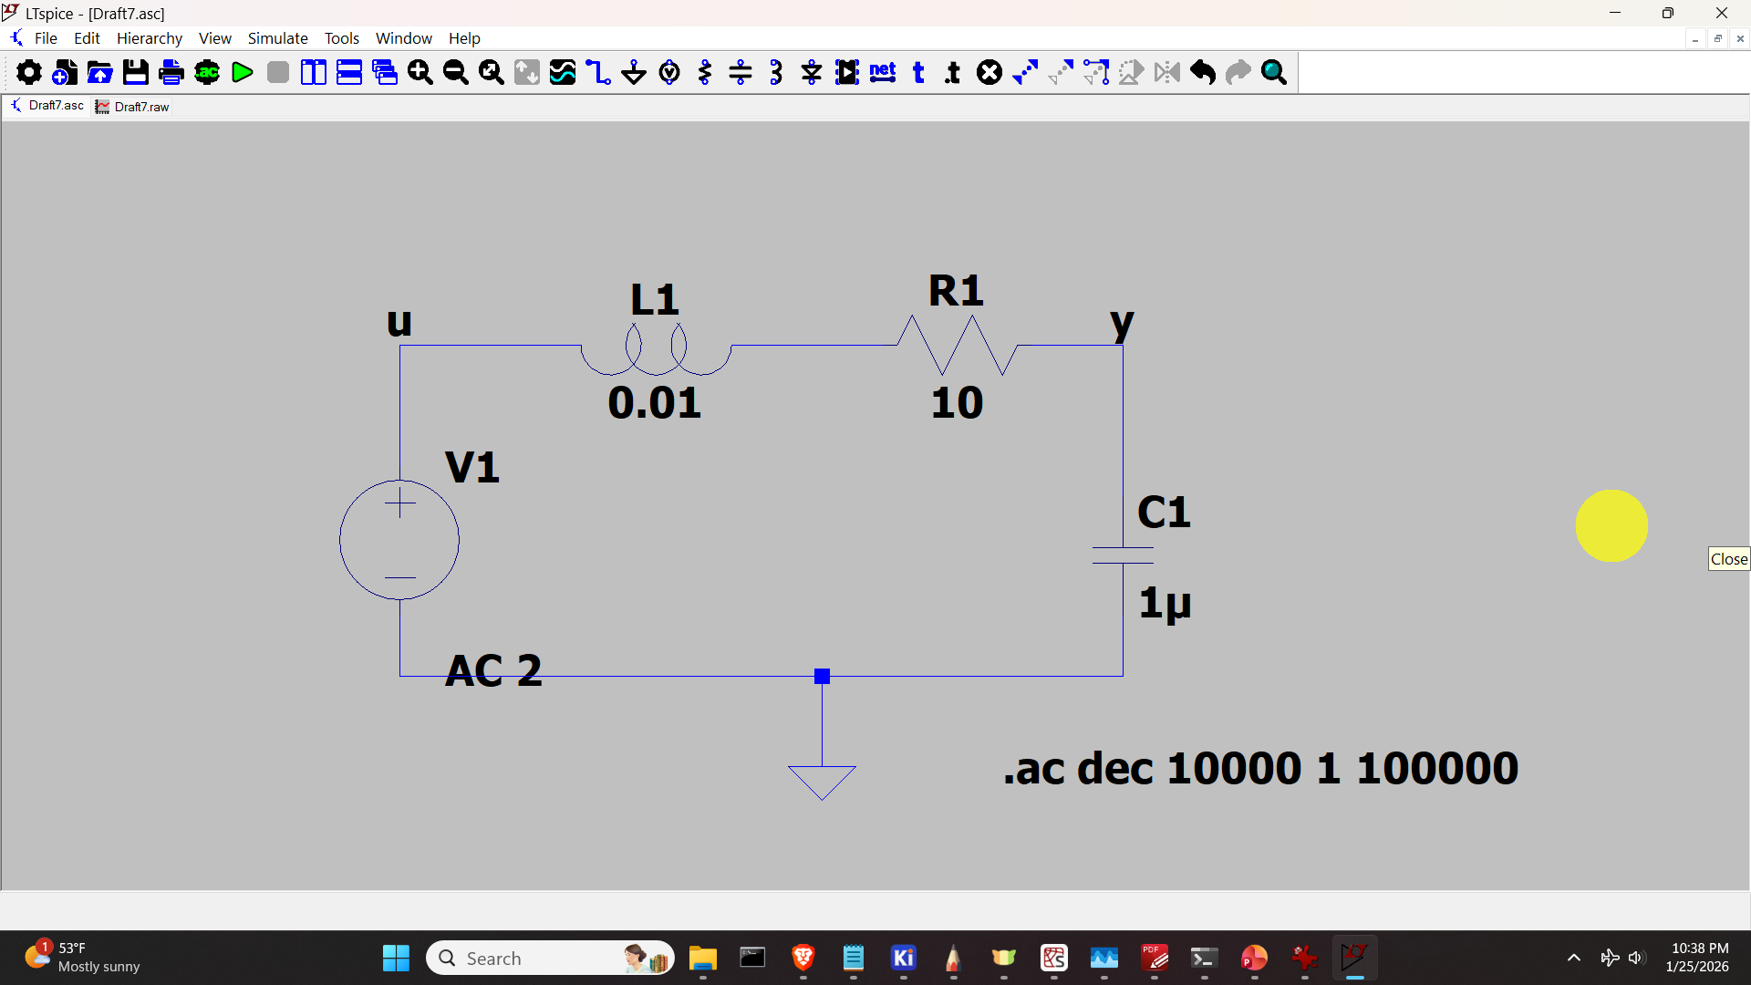Select the Draw Wire tool
This screenshot has height=985, width=1751.
(598, 73)
